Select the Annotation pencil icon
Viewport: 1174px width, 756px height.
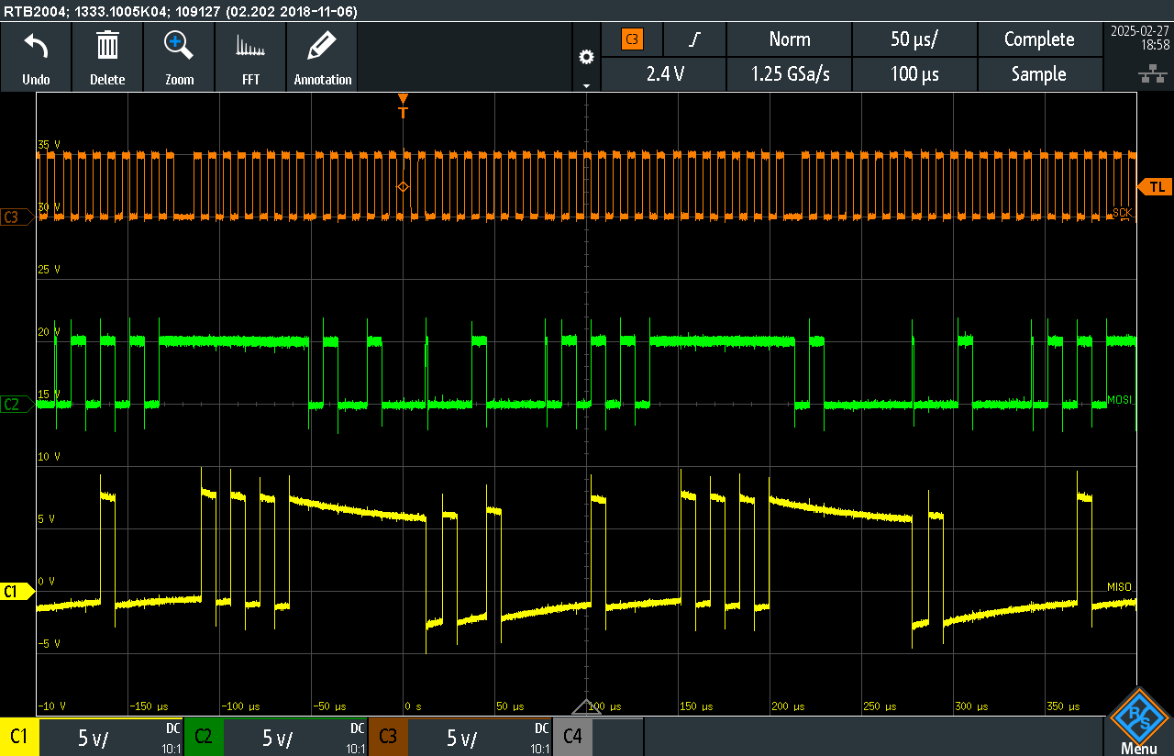point(322,56)
